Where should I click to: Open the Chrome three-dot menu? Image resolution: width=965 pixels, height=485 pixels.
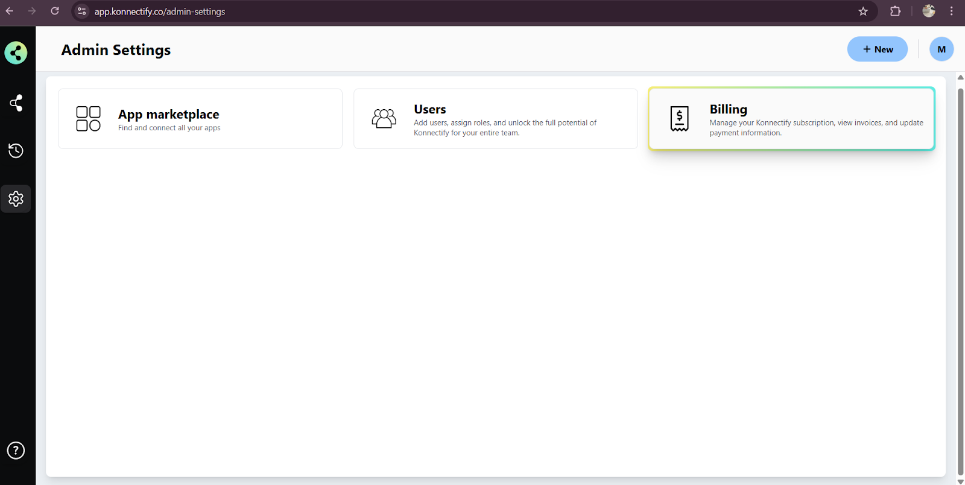(952, 11)
